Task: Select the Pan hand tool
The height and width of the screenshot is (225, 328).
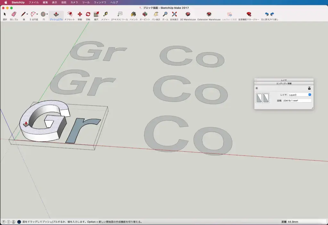Action: pyautogui.click(x=156, y=14)
